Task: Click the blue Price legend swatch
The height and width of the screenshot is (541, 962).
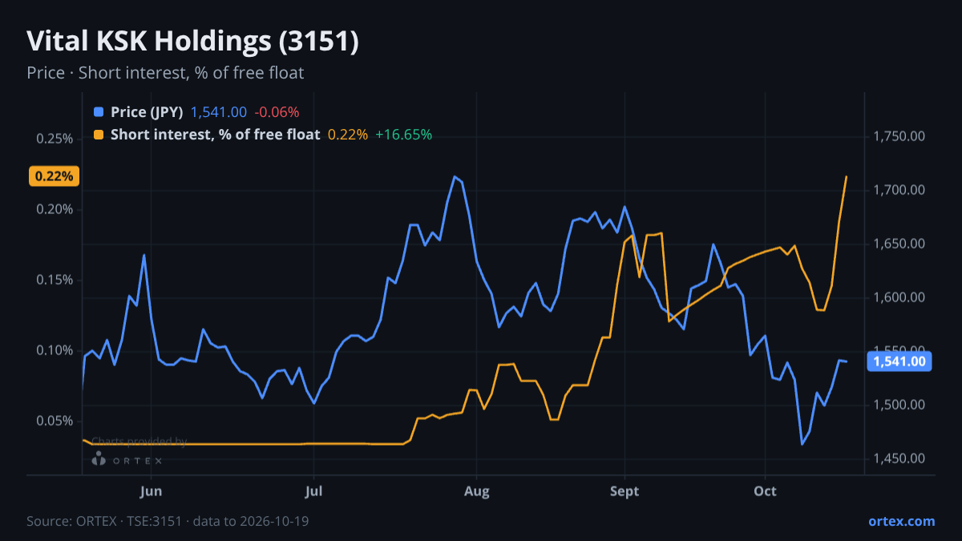Action: [x=99, y=112]
